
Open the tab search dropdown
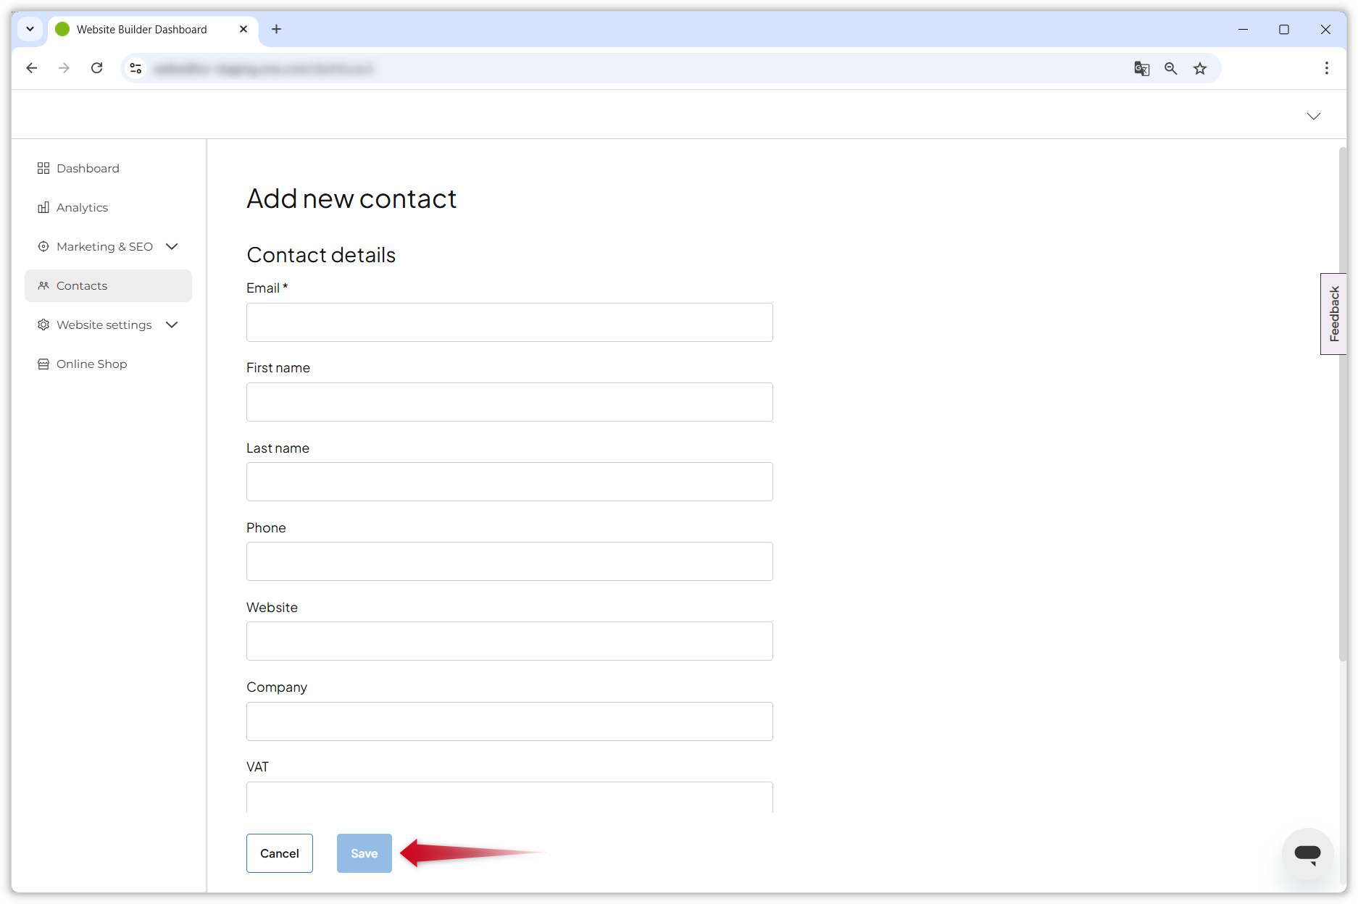[x=30, y=29]
